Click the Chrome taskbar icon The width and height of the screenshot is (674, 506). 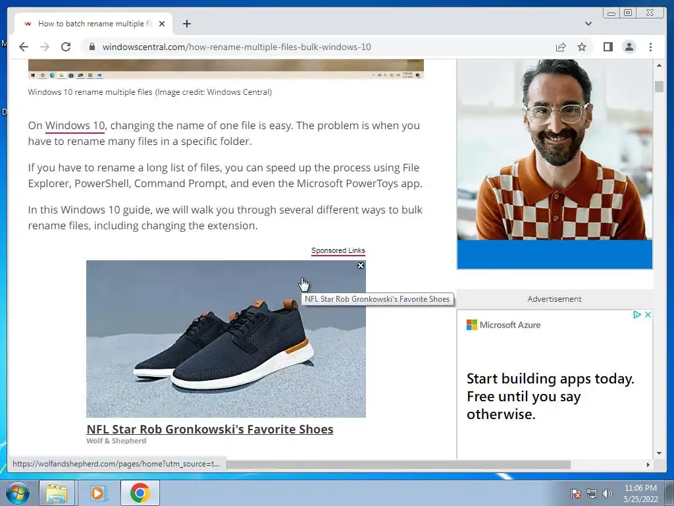tap(140, 493)
